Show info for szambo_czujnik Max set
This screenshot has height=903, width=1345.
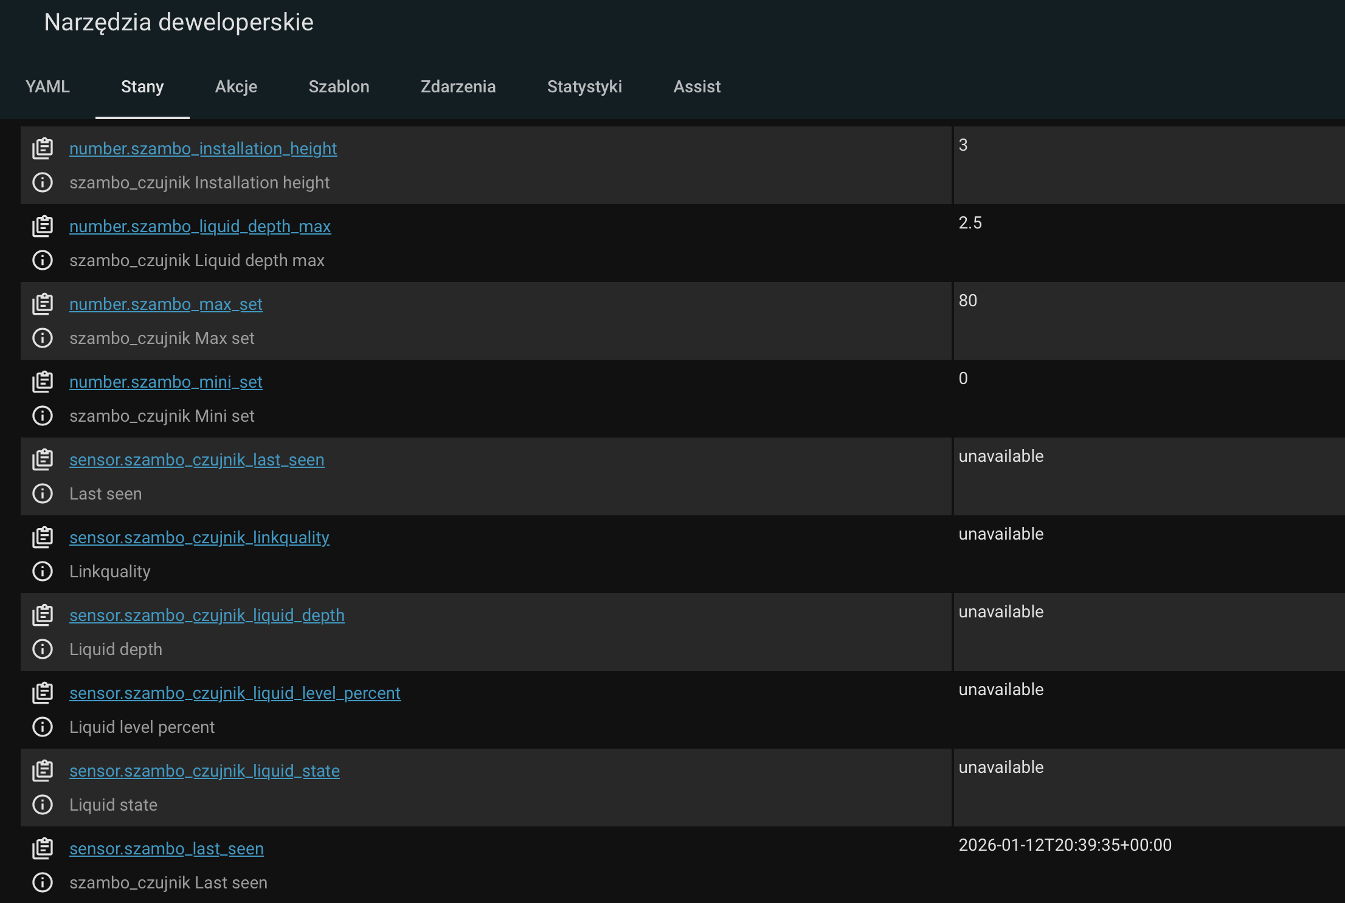pyautogui.click(x=43, y=338)
